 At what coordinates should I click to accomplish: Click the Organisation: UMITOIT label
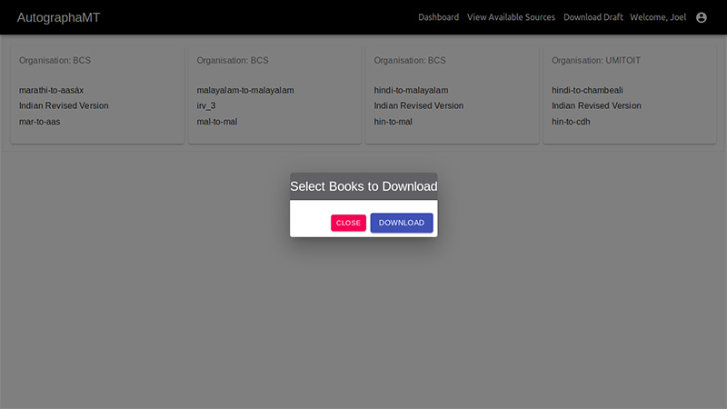596,60
